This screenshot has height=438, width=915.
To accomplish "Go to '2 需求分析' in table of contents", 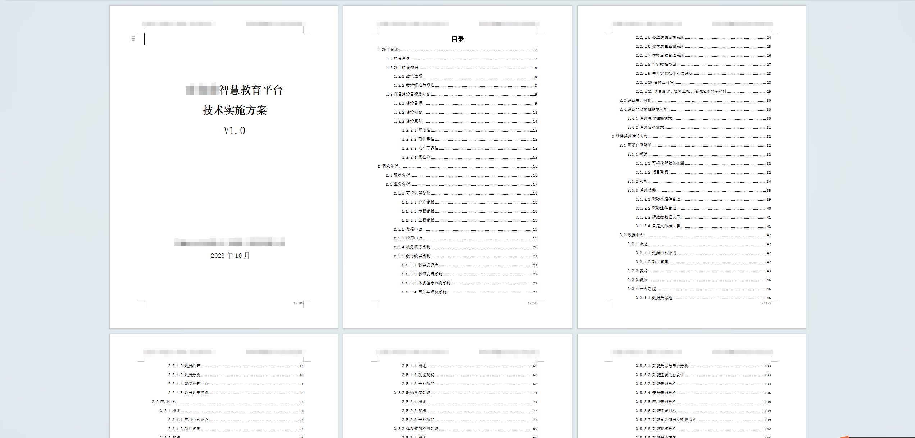I will [457, 166].
